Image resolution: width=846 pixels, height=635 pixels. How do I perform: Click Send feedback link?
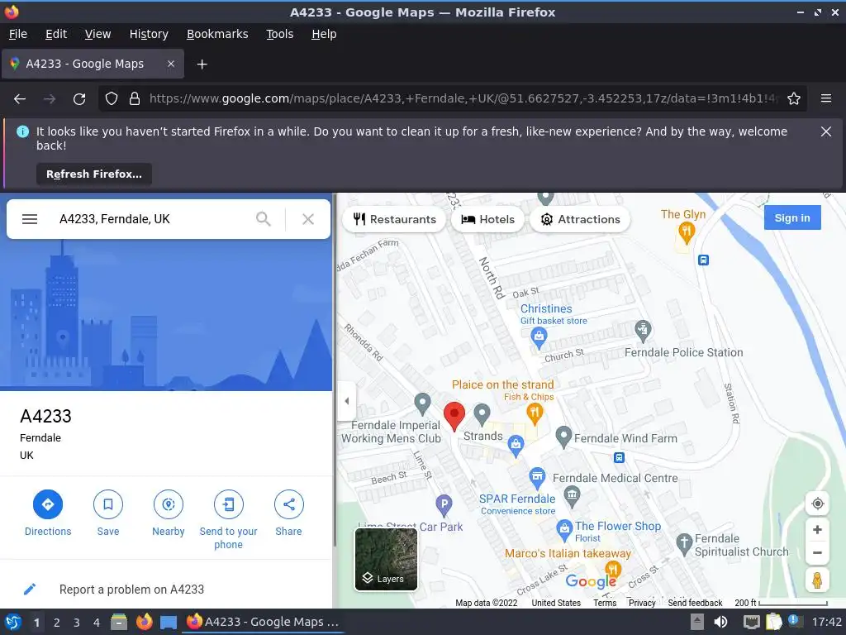(695, 603)
